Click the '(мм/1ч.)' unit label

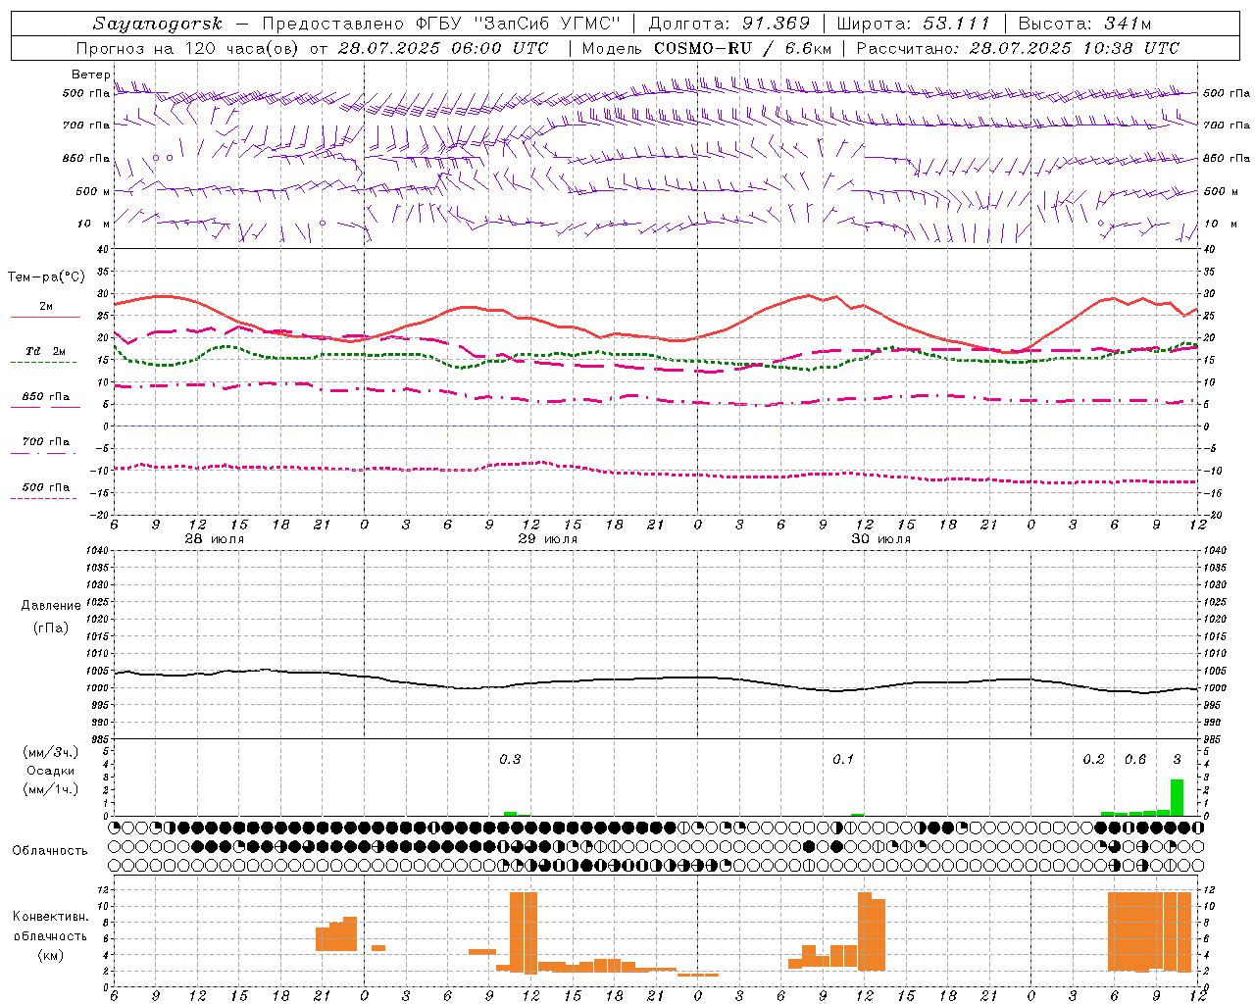[49, 789]
